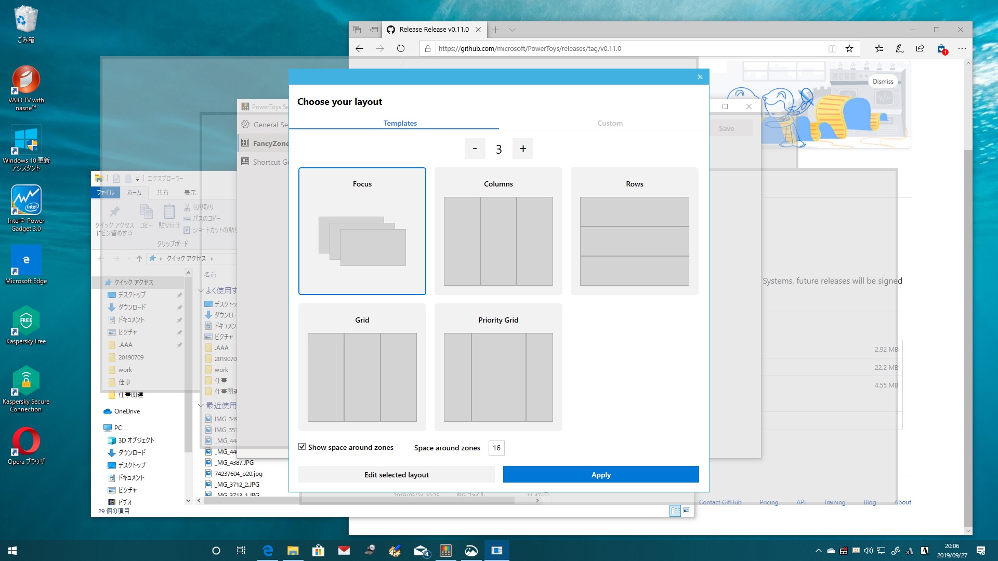Collapse the 最近使用 group in Explorer

click(201, 405)
